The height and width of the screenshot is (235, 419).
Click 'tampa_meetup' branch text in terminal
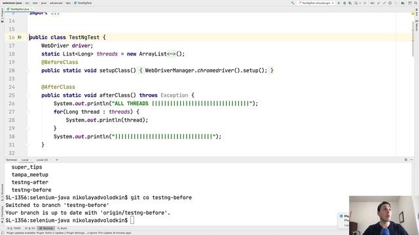30,175
